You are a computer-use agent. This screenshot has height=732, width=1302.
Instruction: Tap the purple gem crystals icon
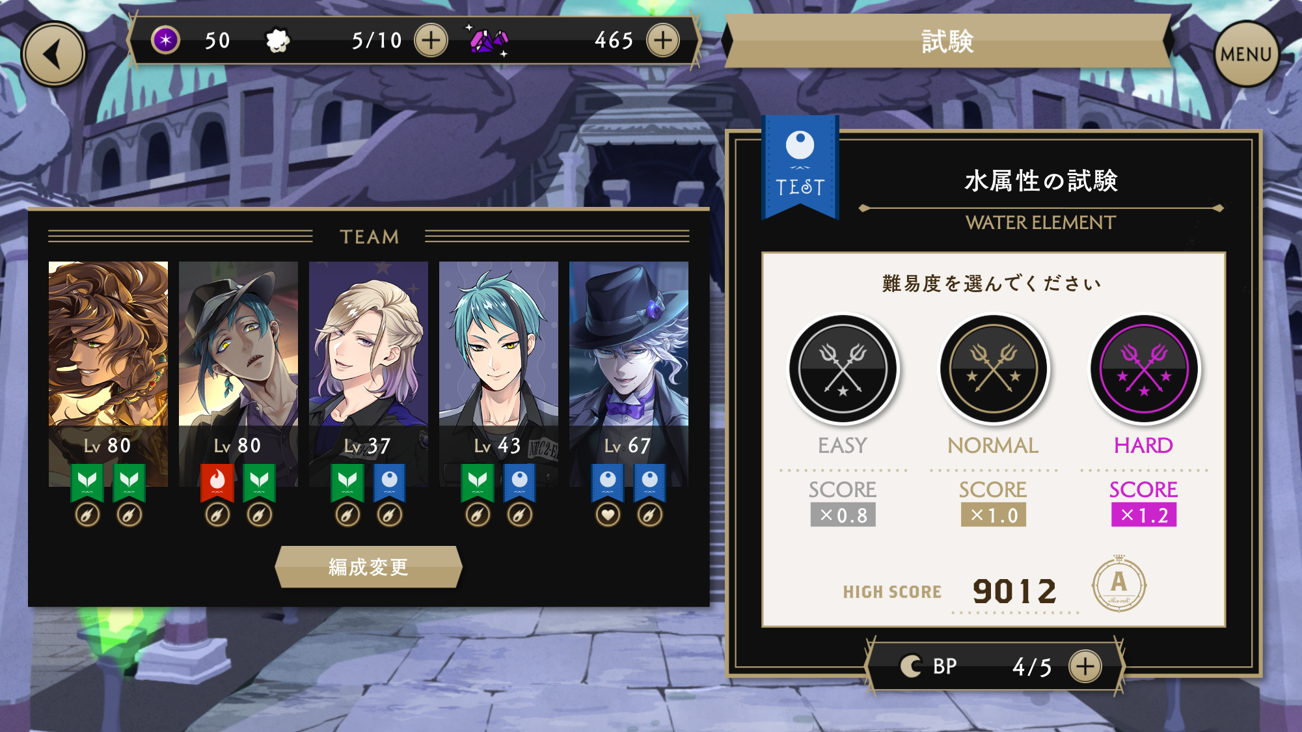point(489,41)
